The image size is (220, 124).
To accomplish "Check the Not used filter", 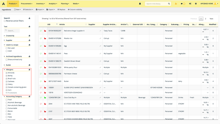I will (6, 48).
